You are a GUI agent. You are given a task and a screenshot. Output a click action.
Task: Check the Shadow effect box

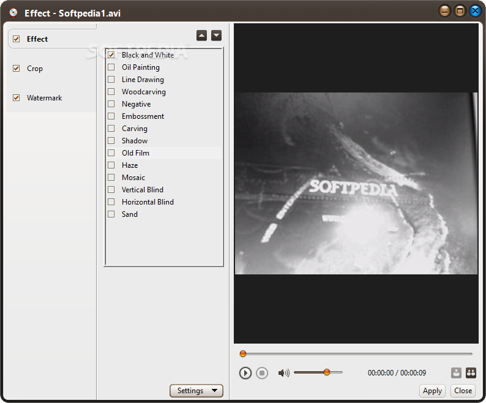[111, 141]
